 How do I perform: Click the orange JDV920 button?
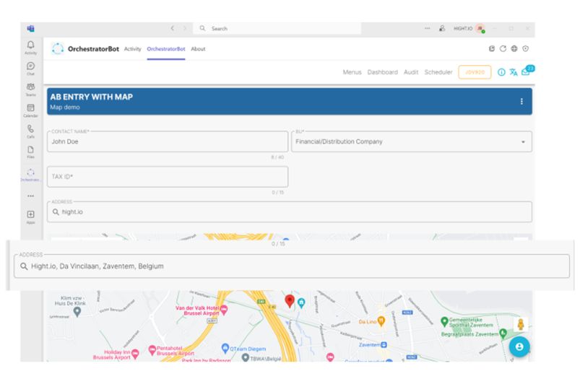(x=475, y=72)
